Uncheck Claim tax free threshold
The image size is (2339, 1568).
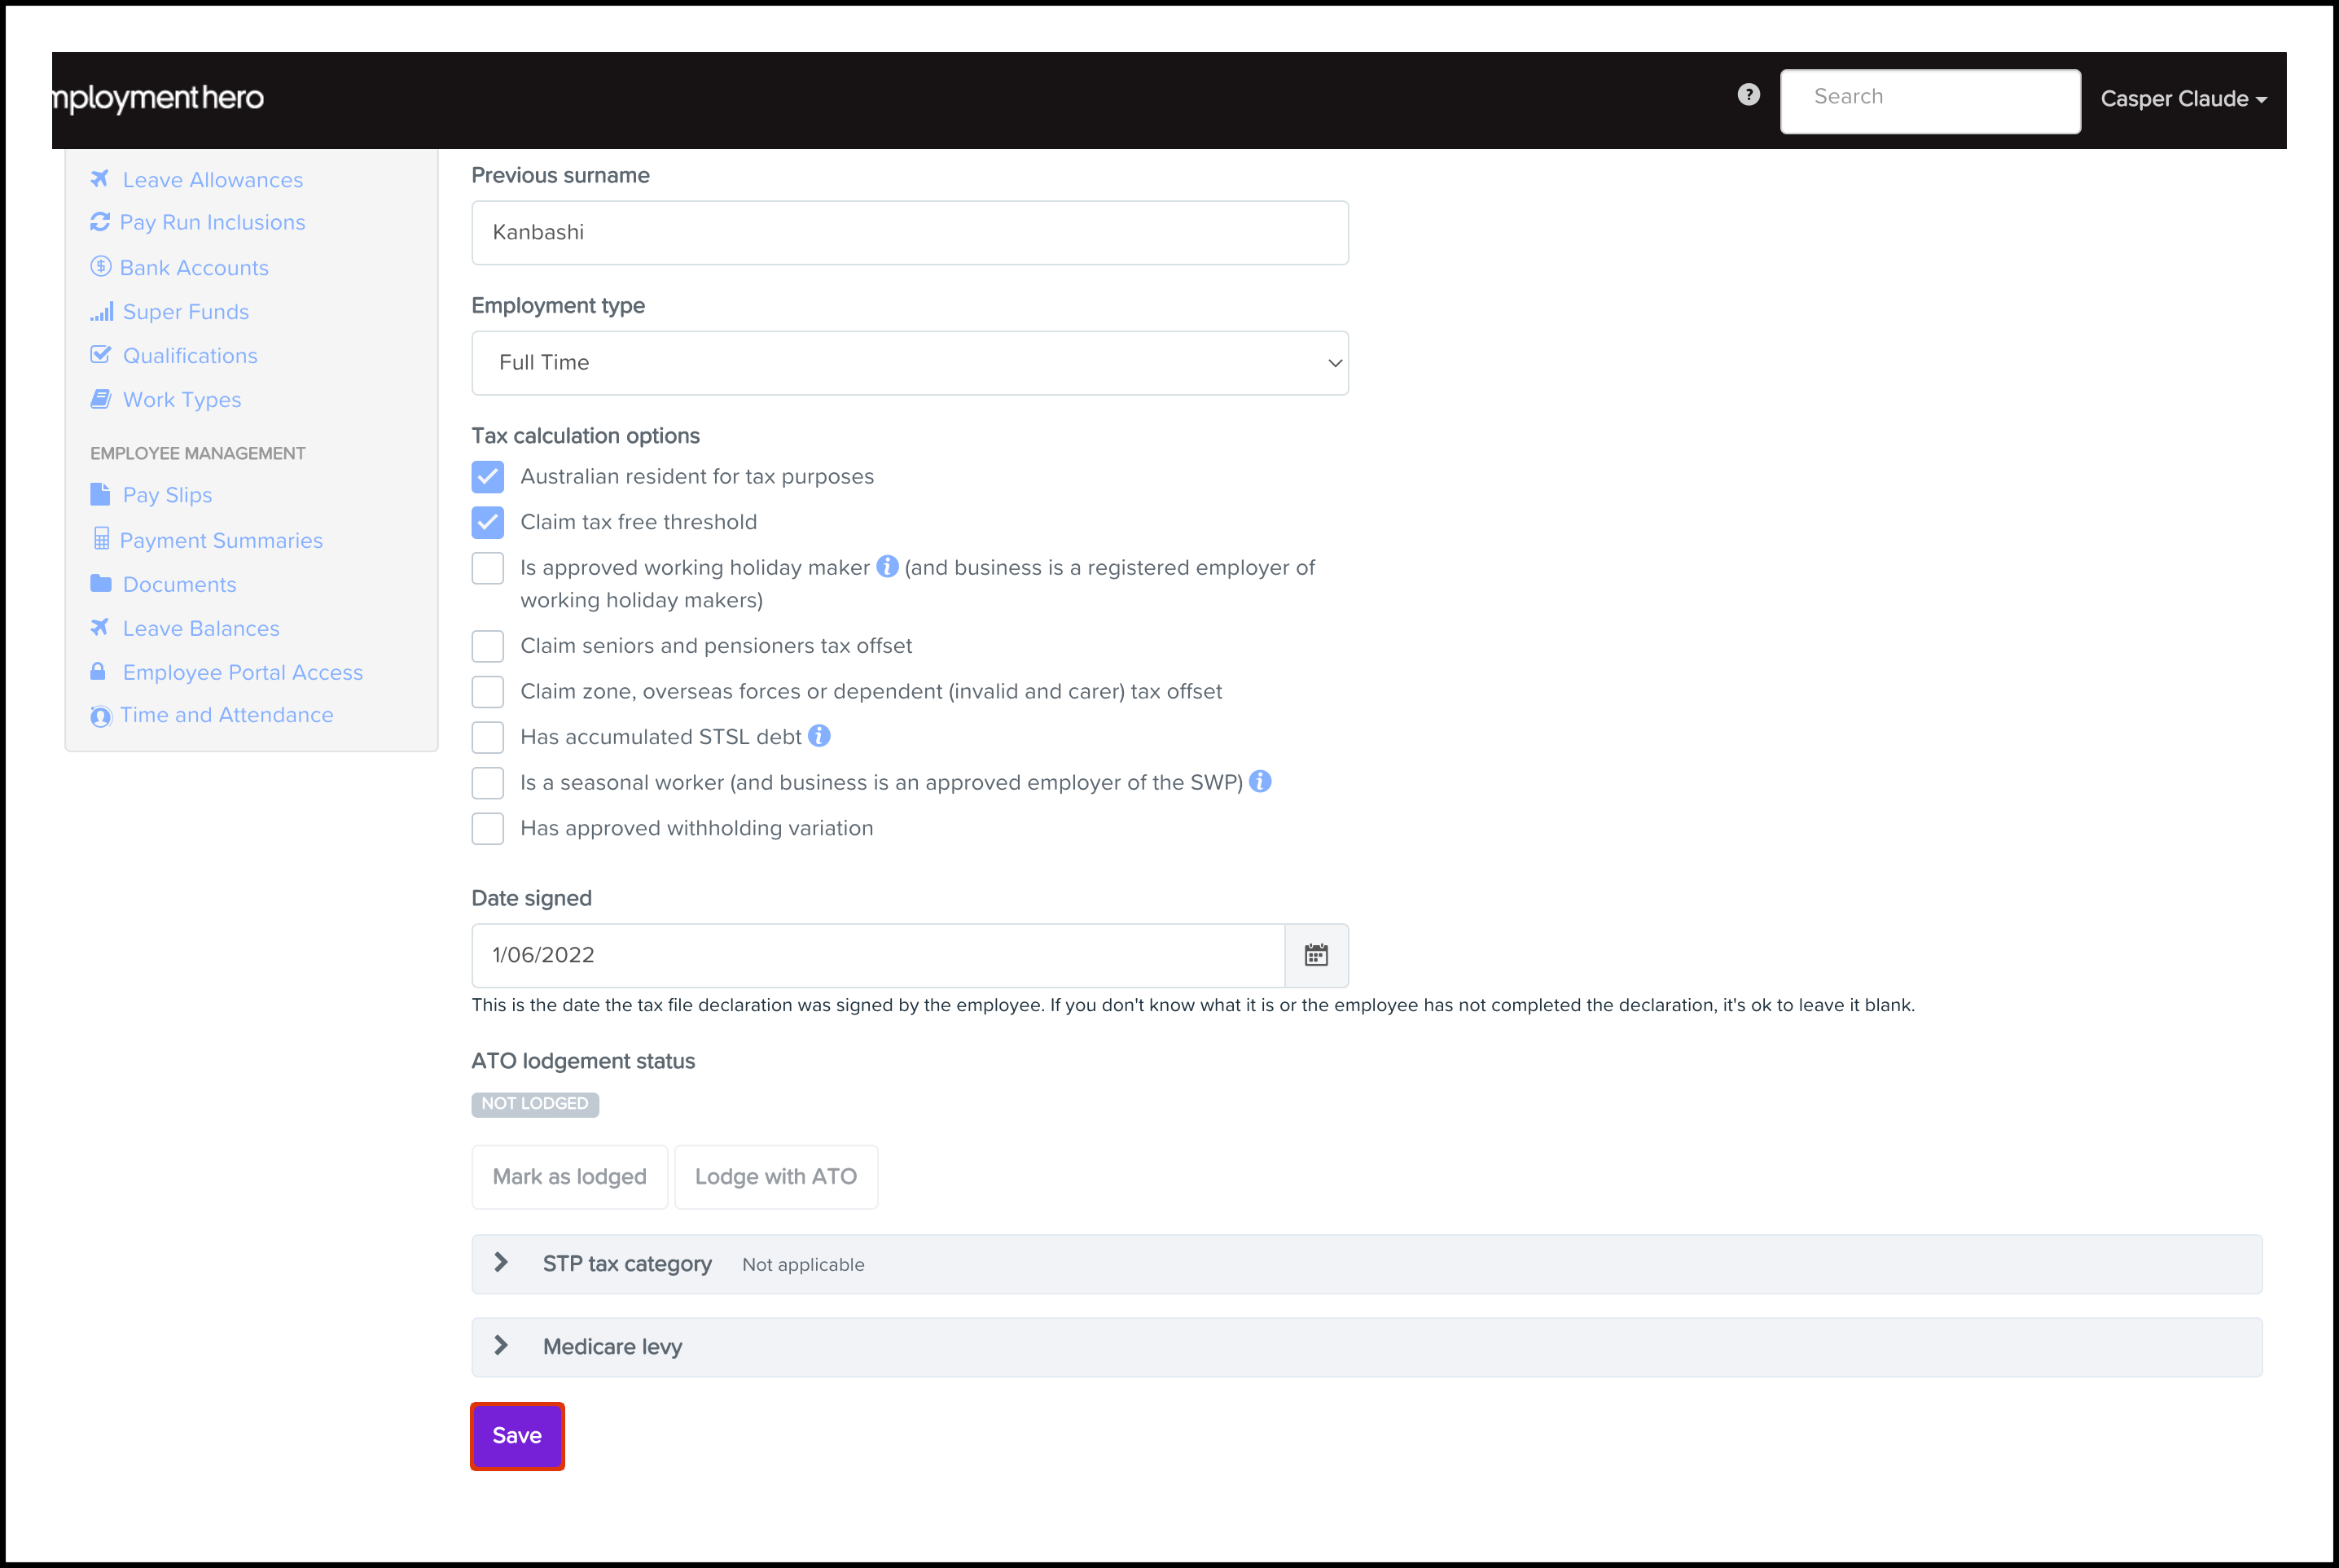pyautogui.click(x=487, y=522)
